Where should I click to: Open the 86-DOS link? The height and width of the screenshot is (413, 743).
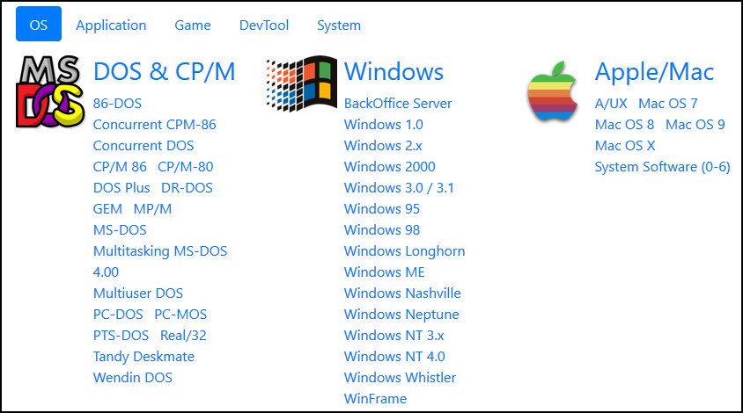click(x=117, y=103)
